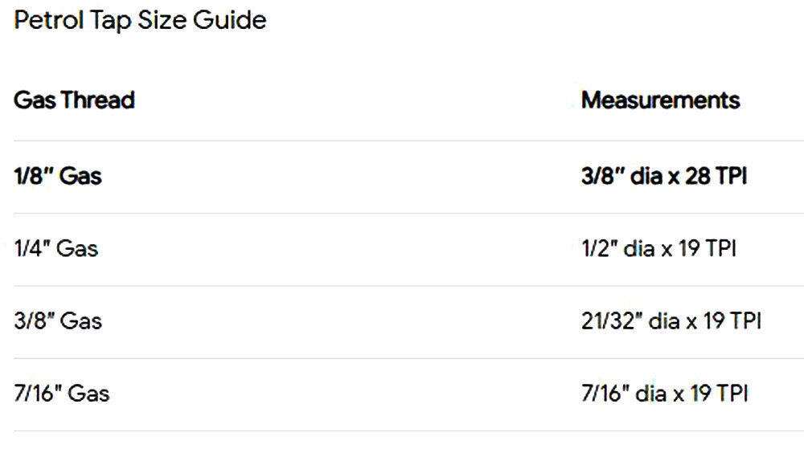
Task: Click the 7/16" dia x 19 TPI measurement
Action: (x=666, y=394)
